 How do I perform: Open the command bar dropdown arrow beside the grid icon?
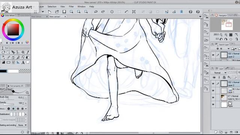click(x=43, y=12)
